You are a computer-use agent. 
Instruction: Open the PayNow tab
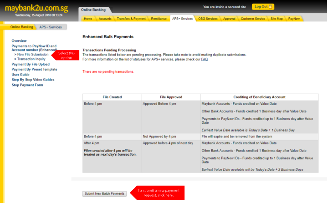(294, 19)
